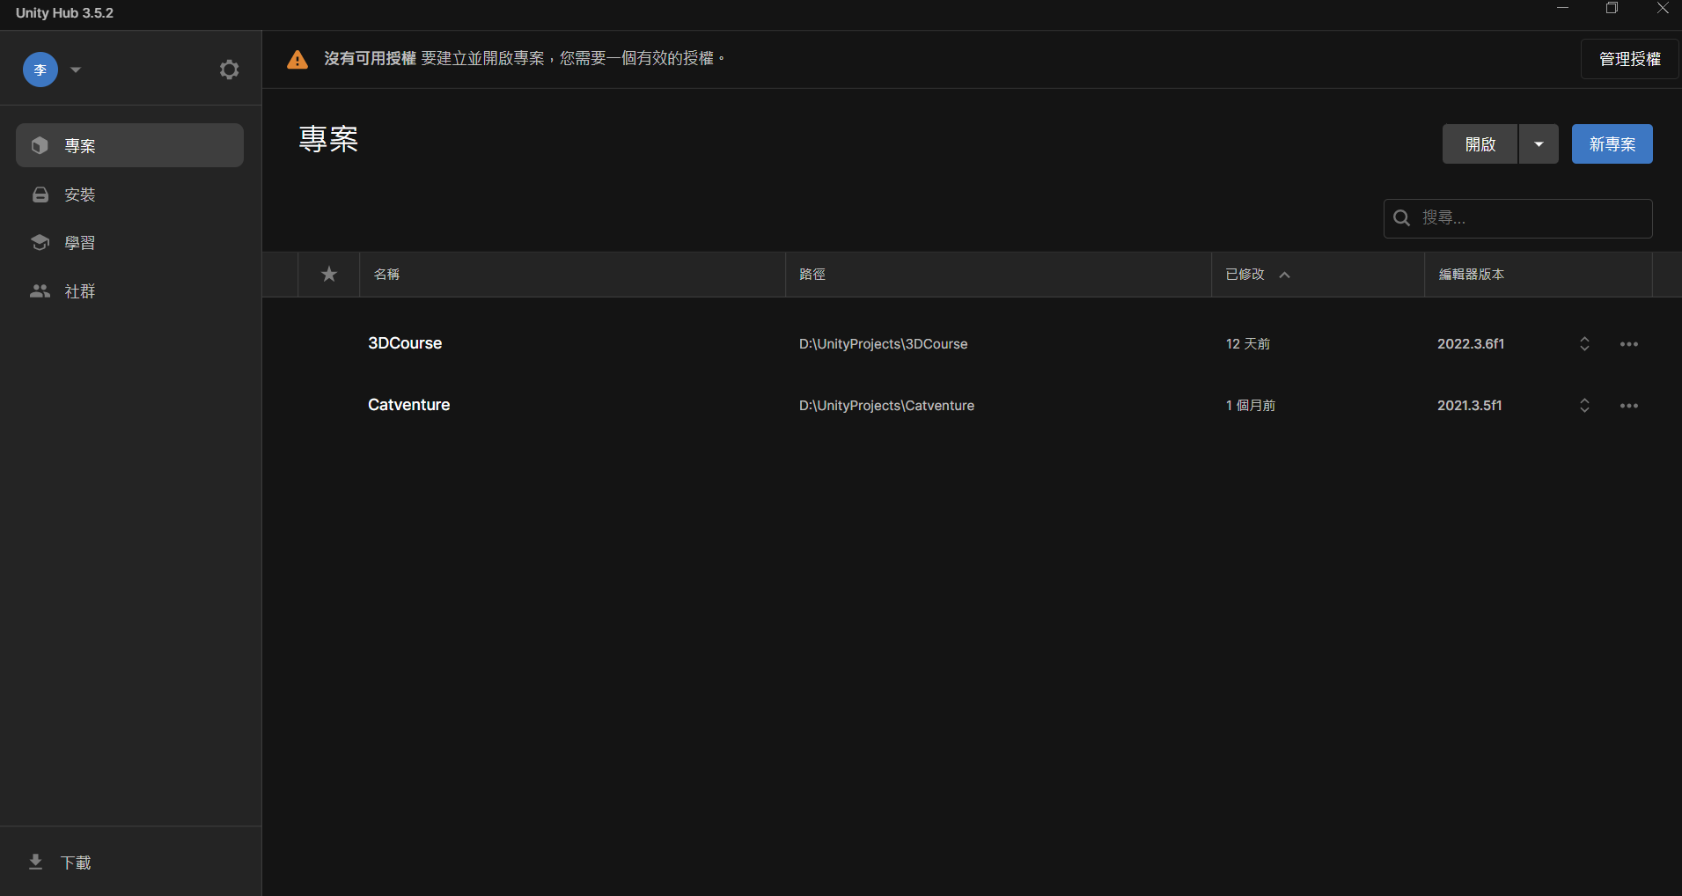The image size is (1682, 896).
Task: Open the preferences gear icon
Action: click(229, 70)
